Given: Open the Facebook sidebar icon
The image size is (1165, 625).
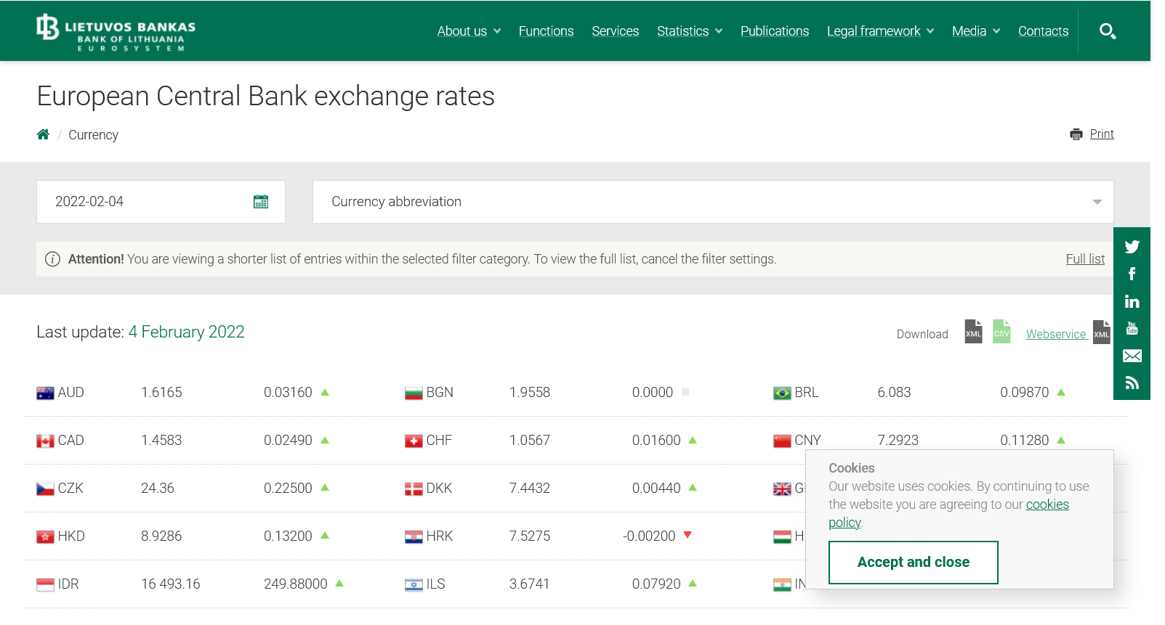Looking at the screenshot, I should point(1132,274).
